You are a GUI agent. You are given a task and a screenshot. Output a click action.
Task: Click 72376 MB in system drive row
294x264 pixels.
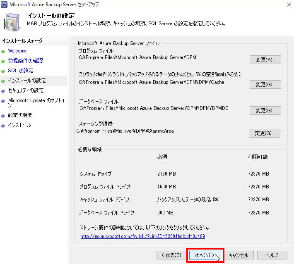tap(258, 174)
